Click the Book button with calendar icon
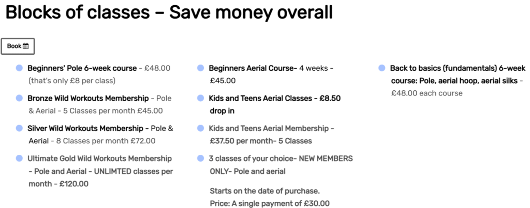Image resolution: width=530 pixels, height=208 pixels. [18, 46]
